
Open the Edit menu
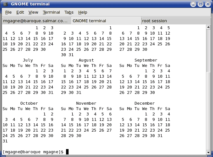[20, 12]
